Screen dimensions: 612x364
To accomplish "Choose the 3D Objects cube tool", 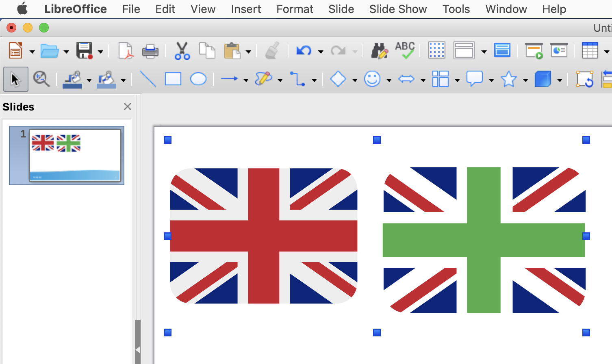I will coord(543,79).
